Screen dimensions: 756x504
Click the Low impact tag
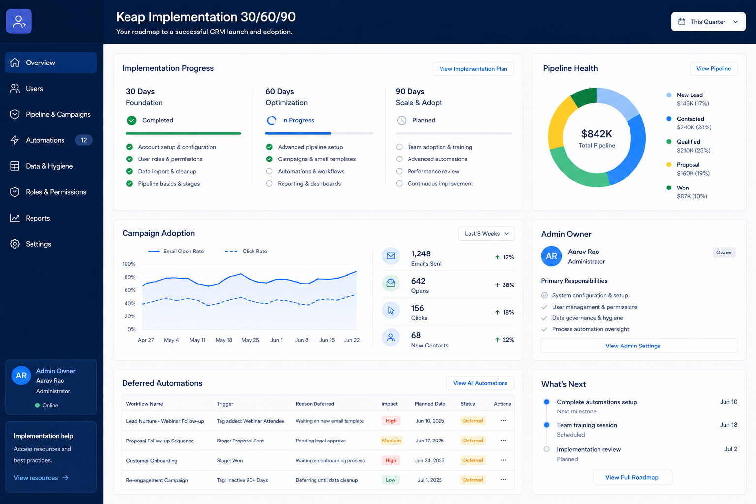(391, 480)
